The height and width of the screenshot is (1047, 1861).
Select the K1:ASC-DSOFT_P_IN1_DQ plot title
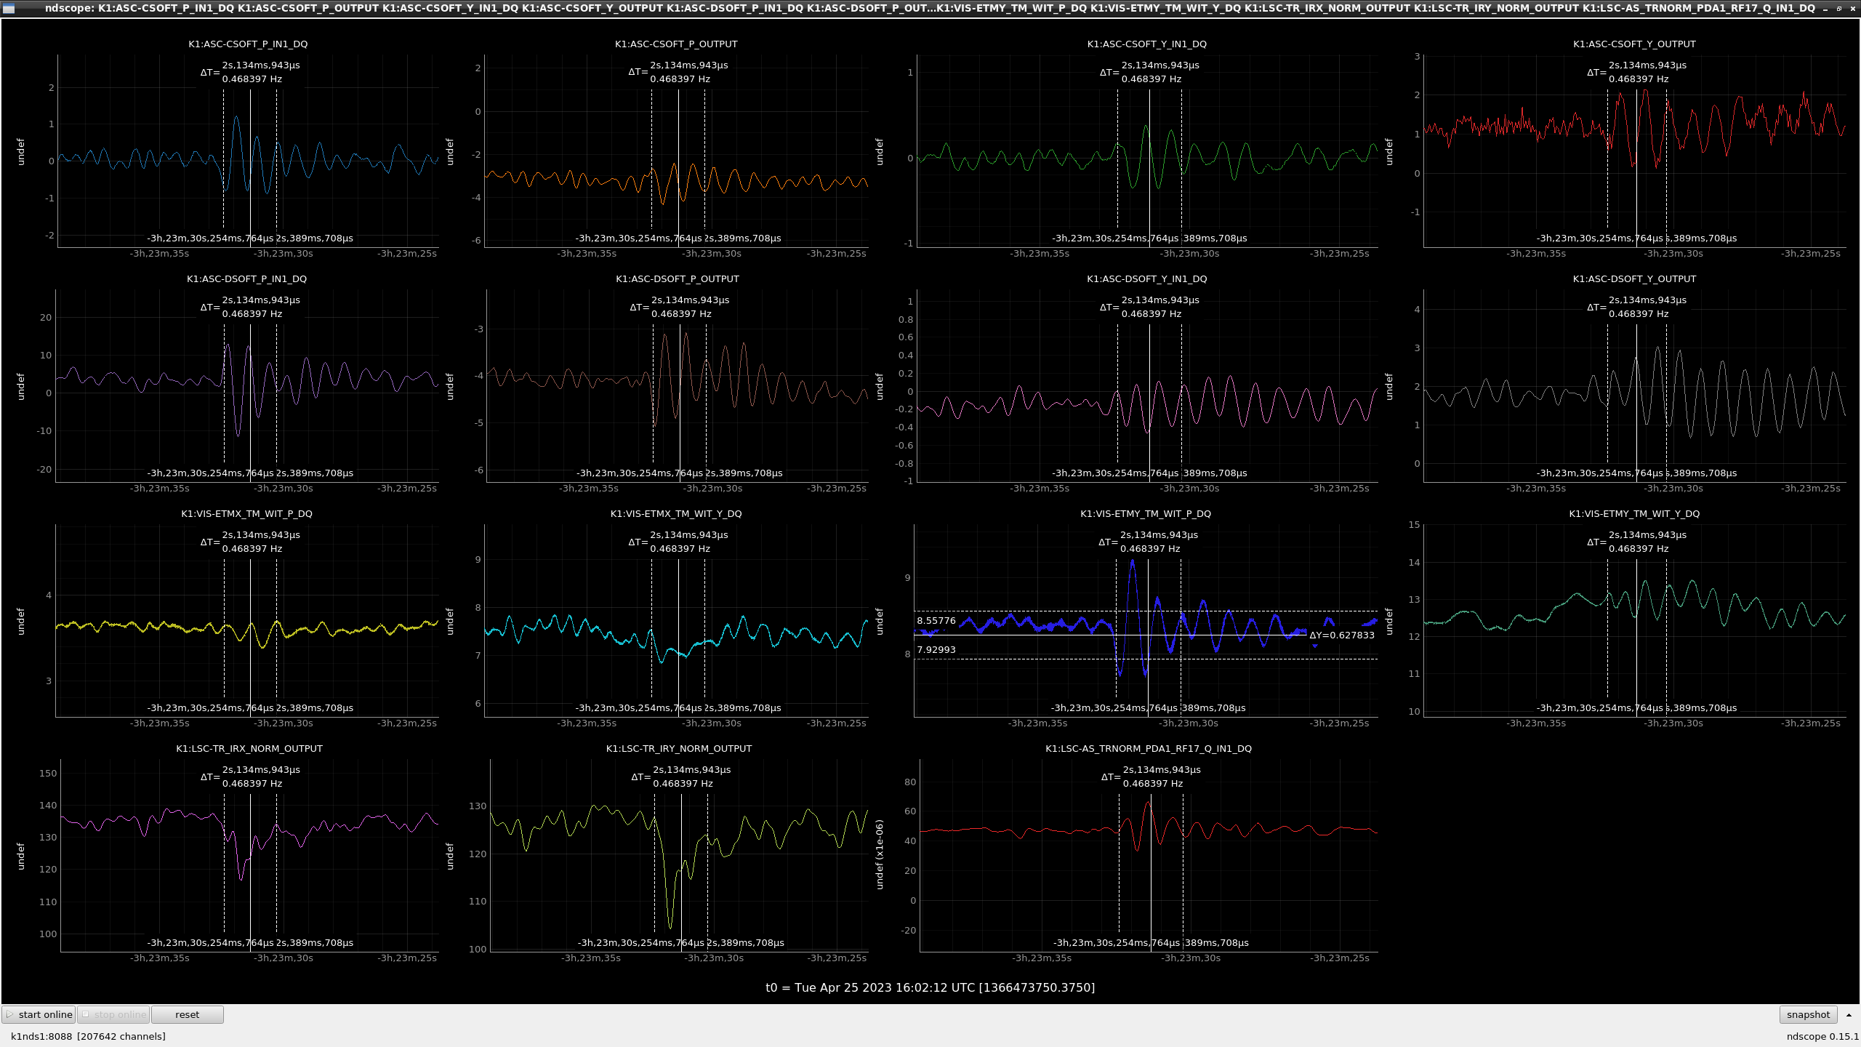click(246, 278)
